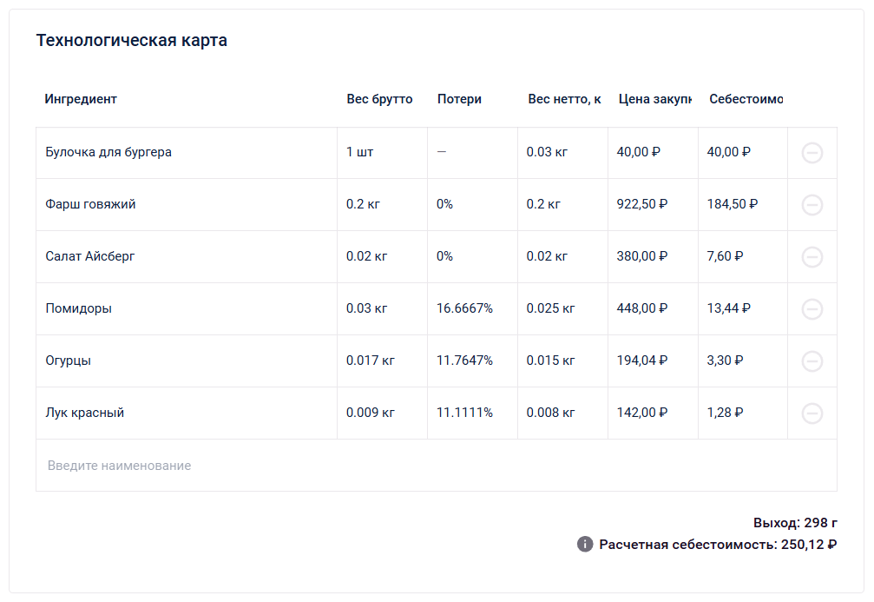Edit the 0.2 кг gross weight of Фарш говяжий
874x602 pixels.
pos(363,204)
